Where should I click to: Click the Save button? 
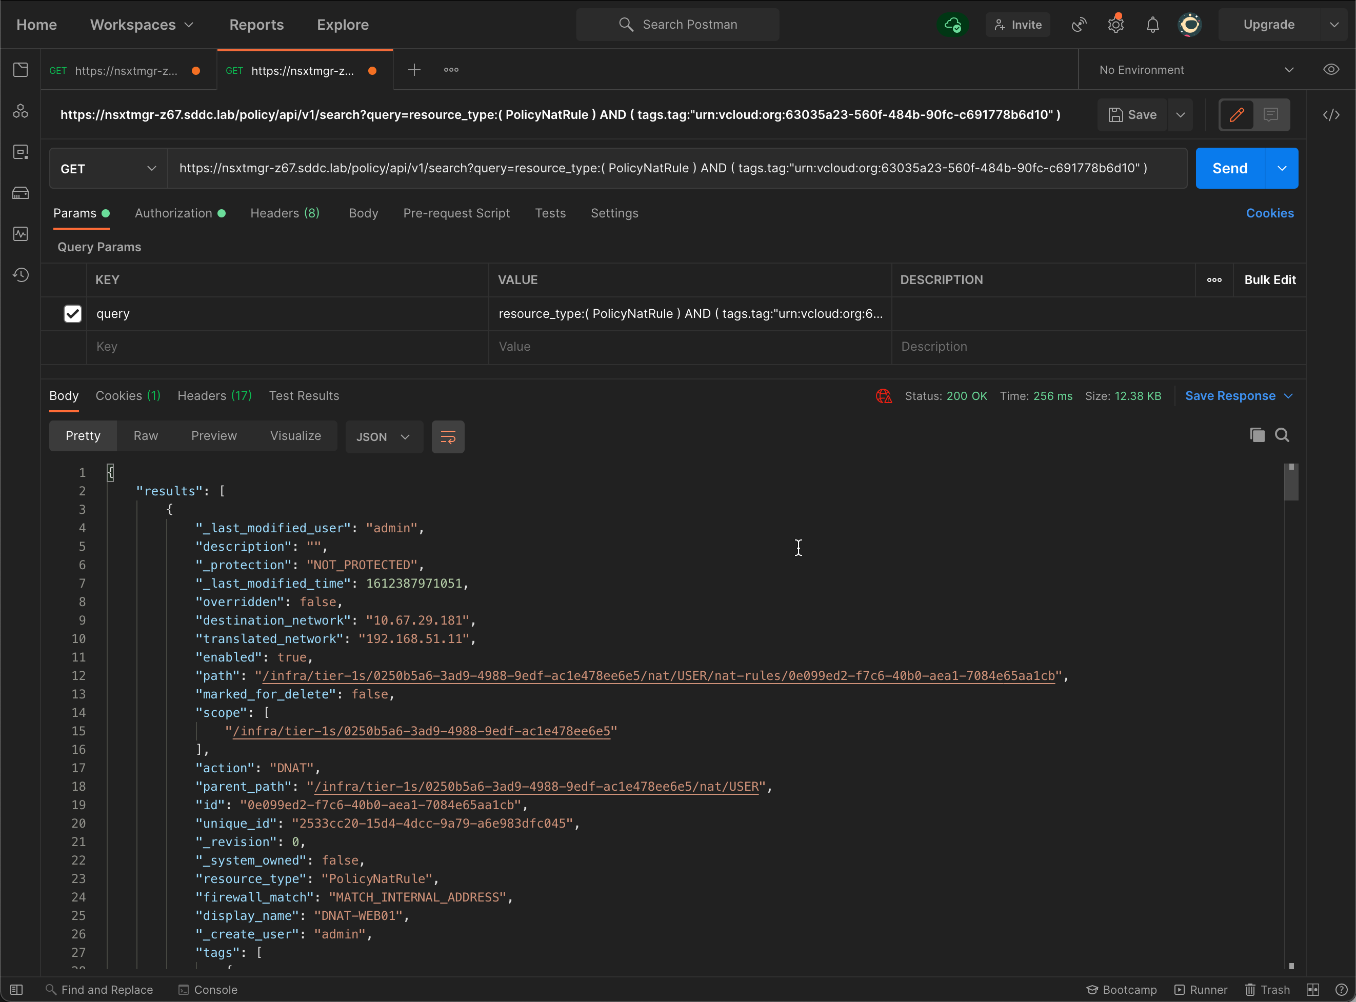(x=1131, y=115)
